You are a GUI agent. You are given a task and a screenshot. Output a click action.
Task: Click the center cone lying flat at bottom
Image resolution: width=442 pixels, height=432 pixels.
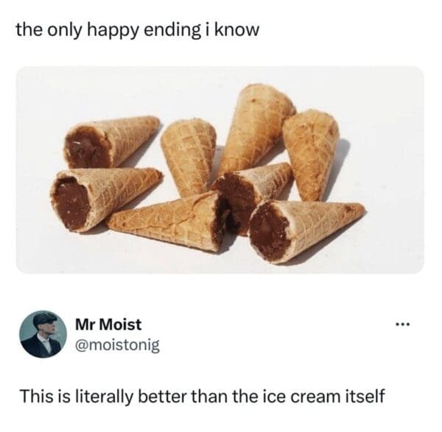[169, 221]
